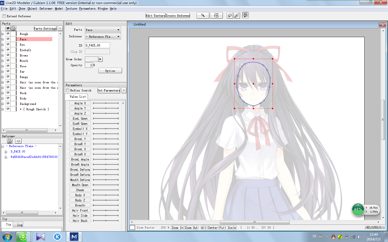This screenshot has width=388, height=242.
Task: Toggle visibility of the Body part
Action: tap(8, 98)
